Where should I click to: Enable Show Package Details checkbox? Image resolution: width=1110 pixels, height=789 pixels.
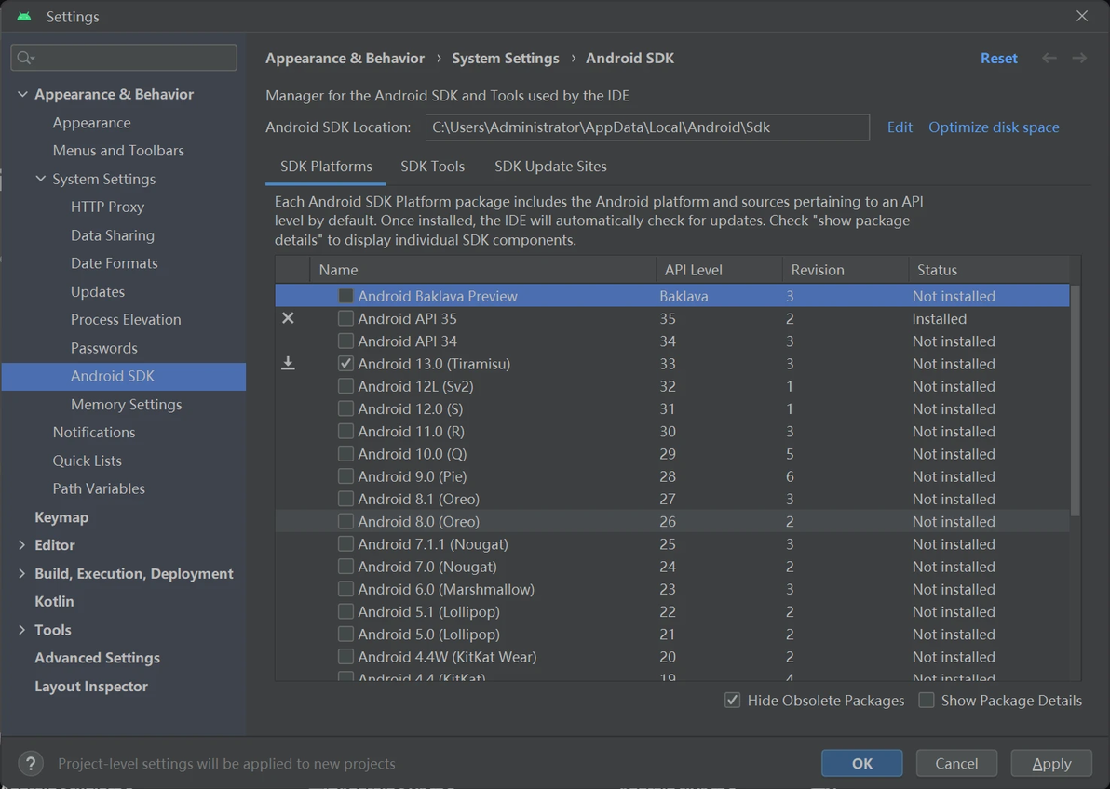coord(927,701)
